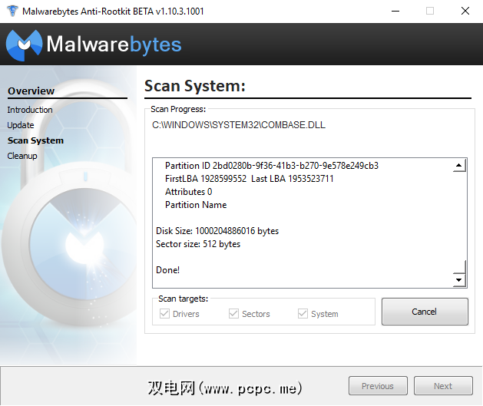Cancel the running scan
This screenshot has height=406, width=483.
(425, 312)
